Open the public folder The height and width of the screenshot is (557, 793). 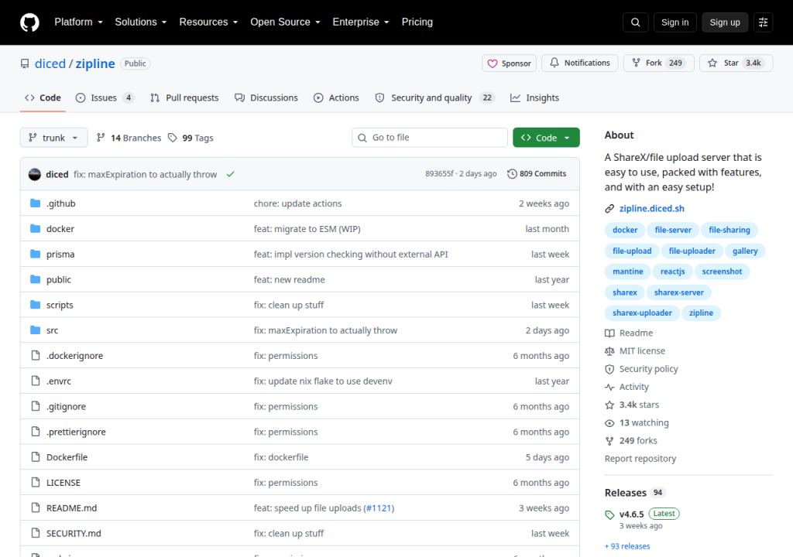(x=59, y=279)
